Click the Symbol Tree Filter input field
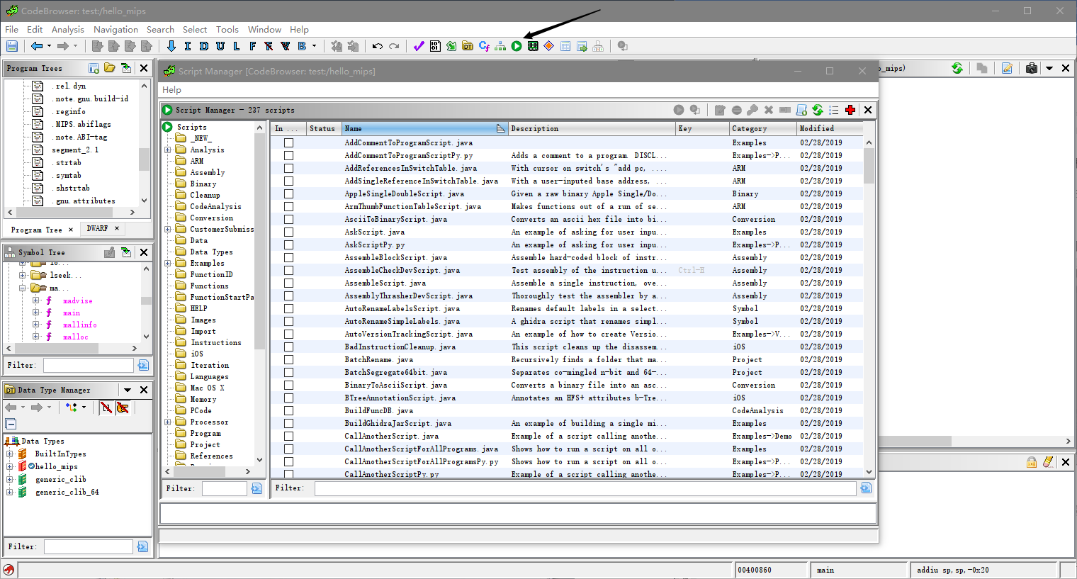 coord(88,365)
